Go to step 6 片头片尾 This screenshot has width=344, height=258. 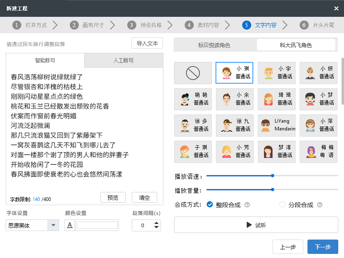click(x=317, y=25)
